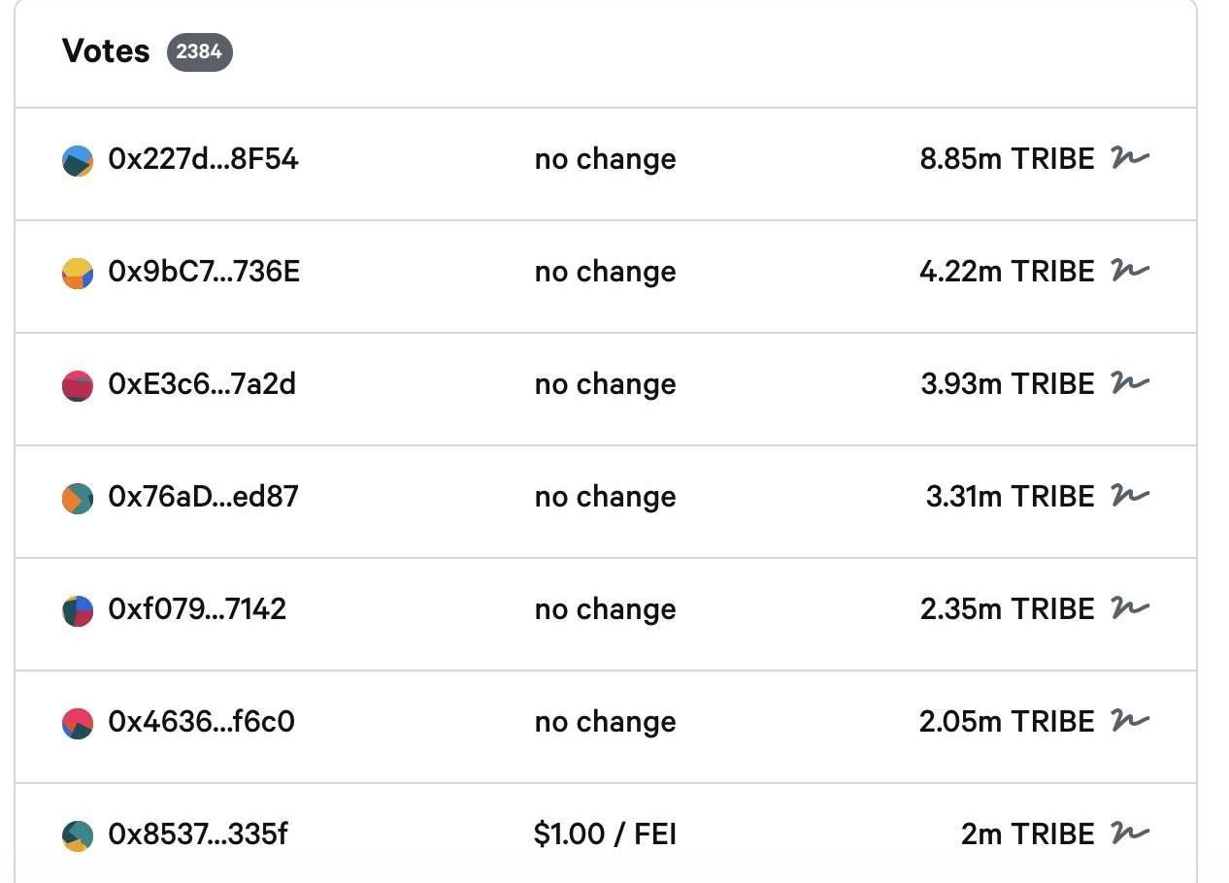Select avatar of voter 0xf079...7142

click(x=78, y=611)
